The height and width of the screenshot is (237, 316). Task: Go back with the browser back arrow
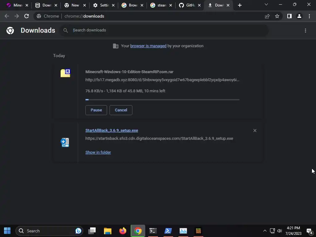pos(7,16)
